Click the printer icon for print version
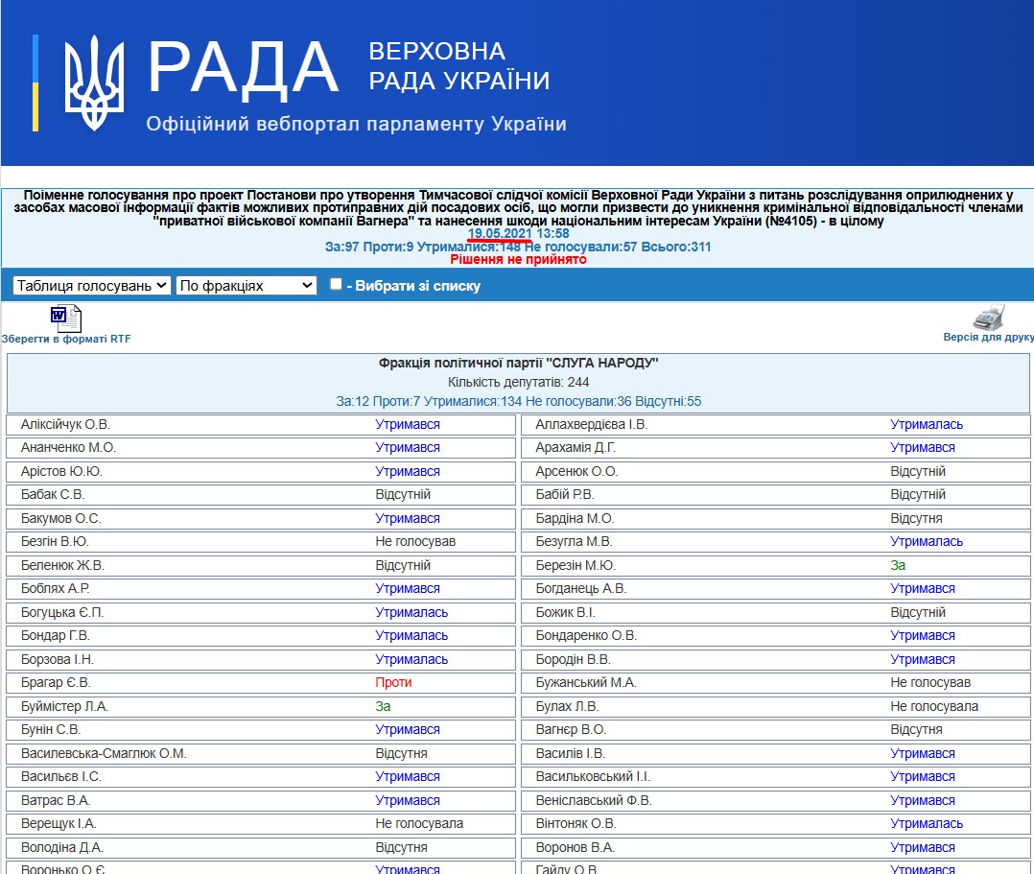This screenshot has width=1034, height=874. point(989,318)
